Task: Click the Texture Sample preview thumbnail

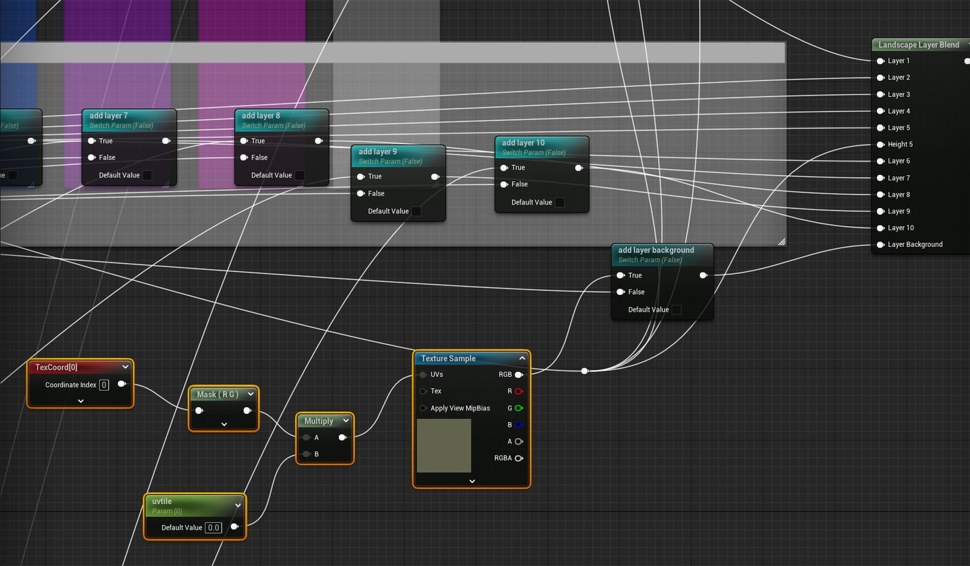Action: tap(444, 446)
